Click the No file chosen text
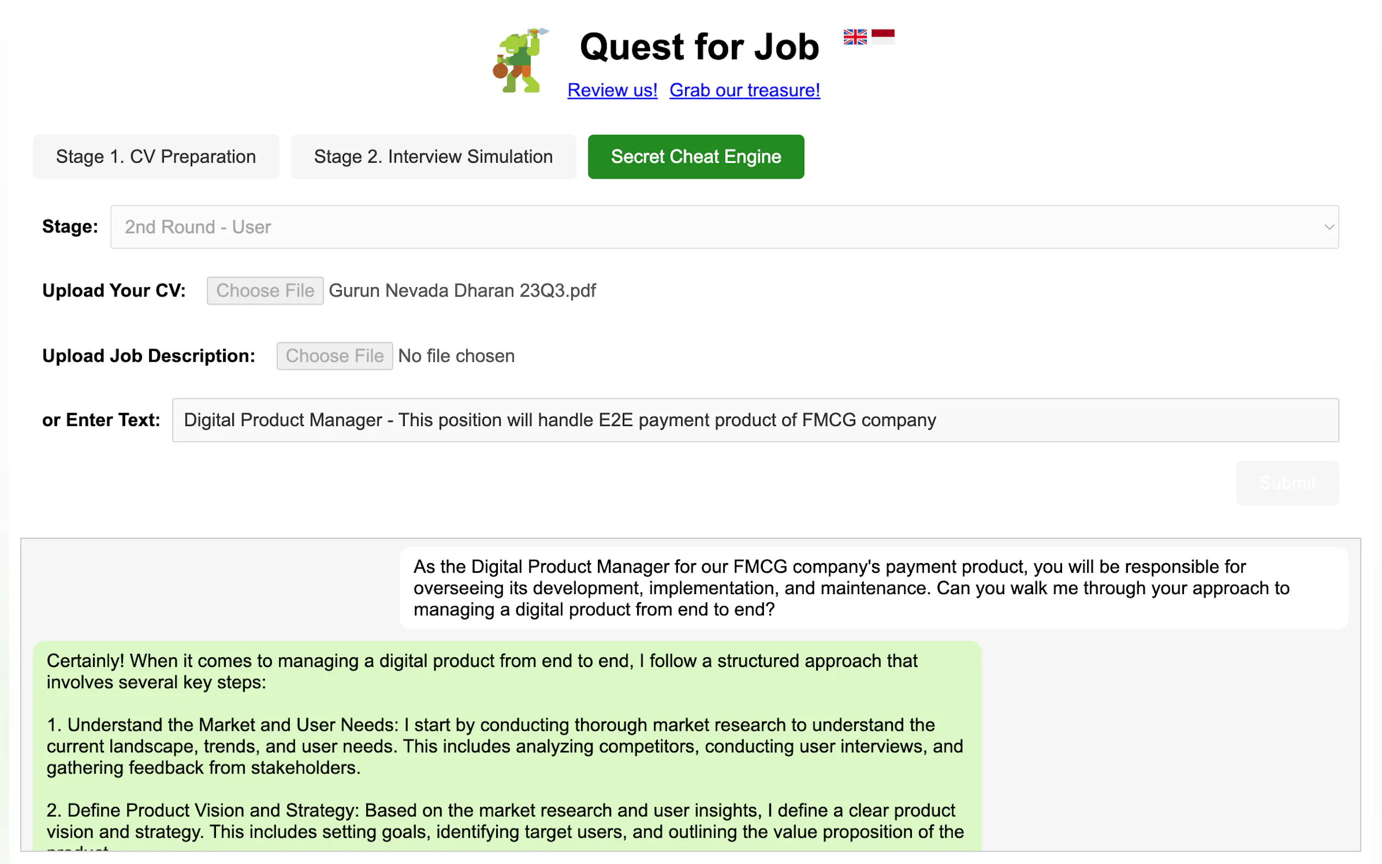The image size is (1382, 864). (x=456, y=356)
